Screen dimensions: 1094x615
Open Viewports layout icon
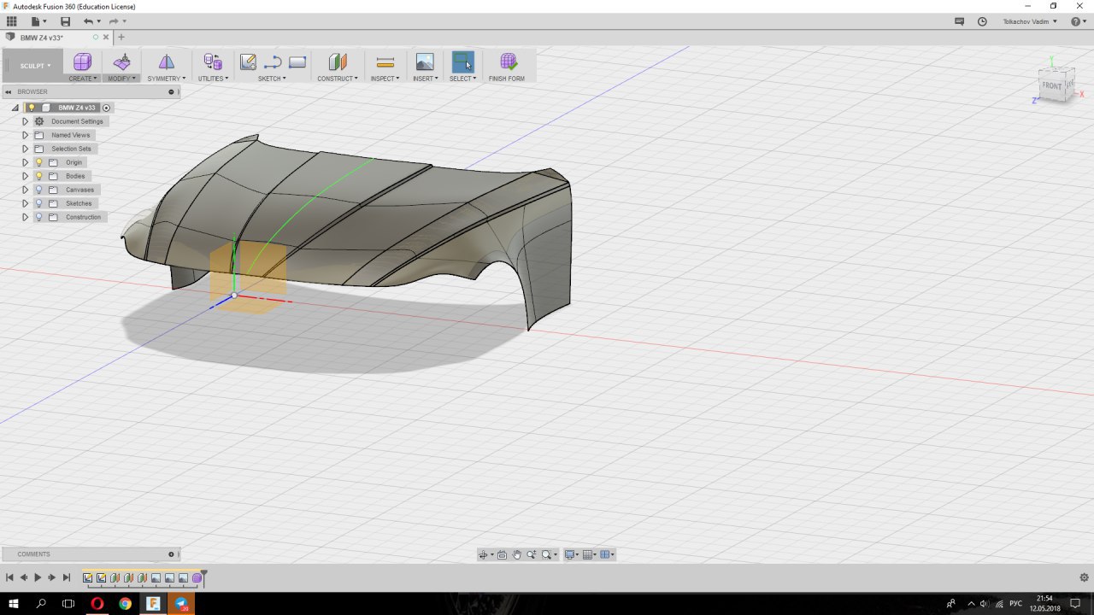[605, 554]
